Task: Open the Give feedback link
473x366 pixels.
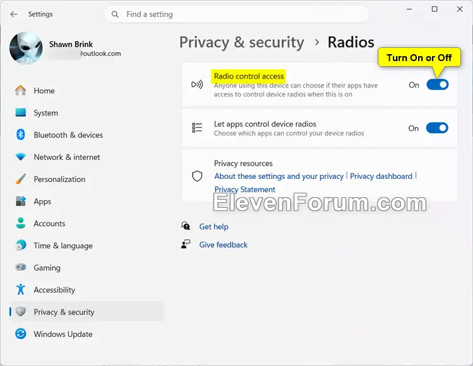Action: tap(223, 244)
